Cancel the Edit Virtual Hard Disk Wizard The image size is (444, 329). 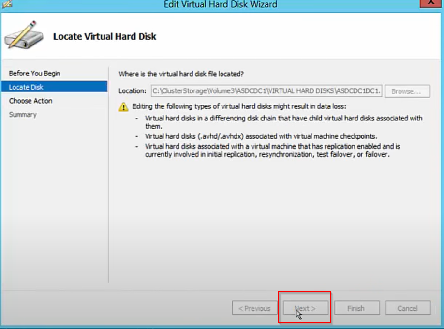(x=408, y=308)
